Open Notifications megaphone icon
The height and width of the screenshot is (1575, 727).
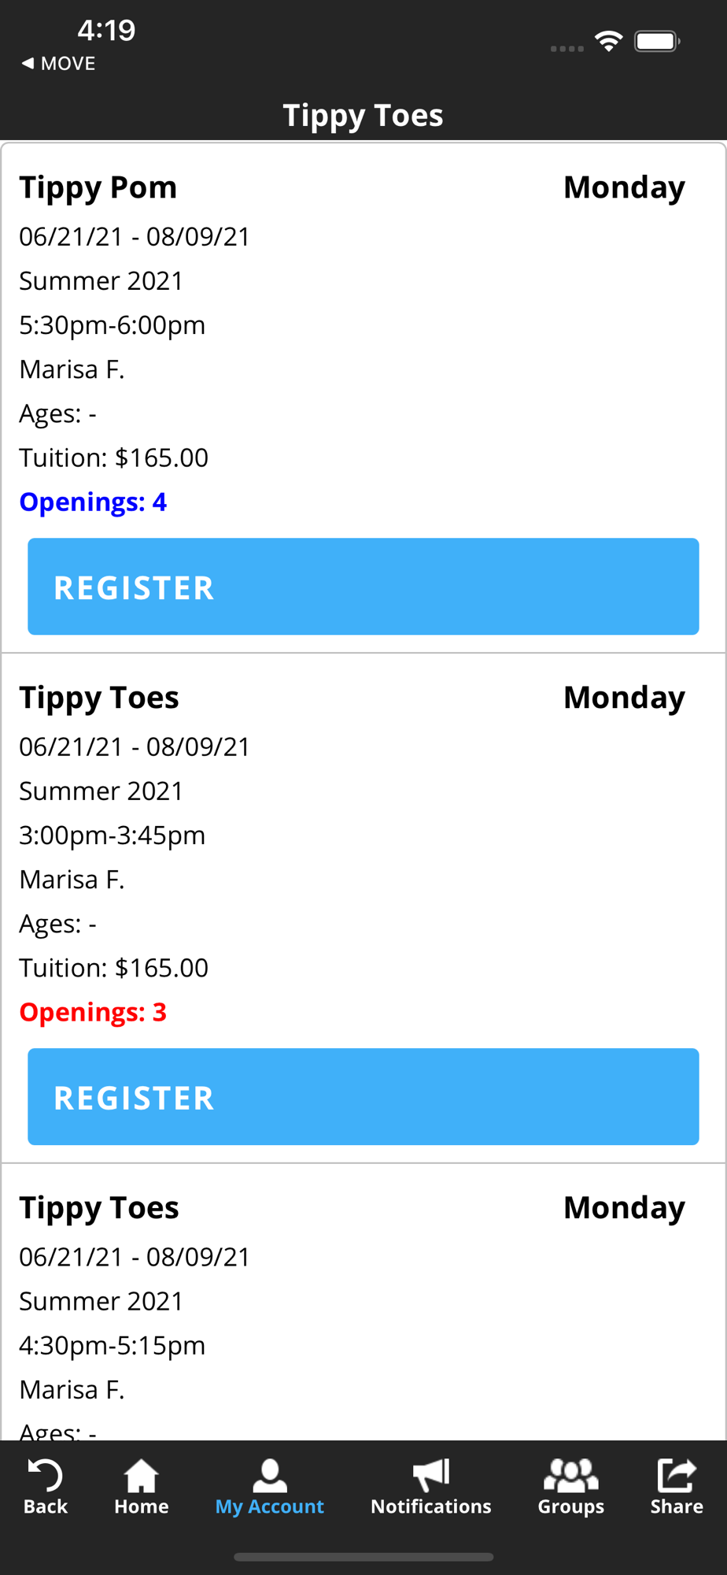(x=431, y=1475)
